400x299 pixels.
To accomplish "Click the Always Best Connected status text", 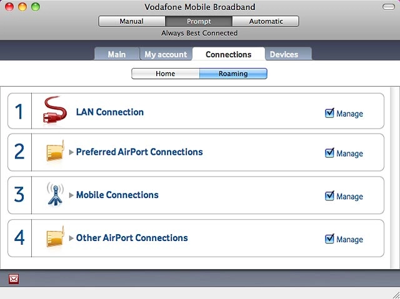I will 199,33.
